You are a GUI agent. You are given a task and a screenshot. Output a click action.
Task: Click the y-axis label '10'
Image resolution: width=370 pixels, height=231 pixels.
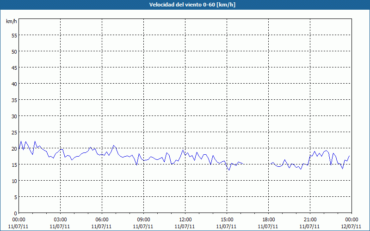[x=14, y=181]
